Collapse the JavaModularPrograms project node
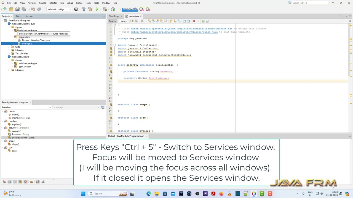Image resolution: width=353 pixels, height=198 pixels. point(2,20)
